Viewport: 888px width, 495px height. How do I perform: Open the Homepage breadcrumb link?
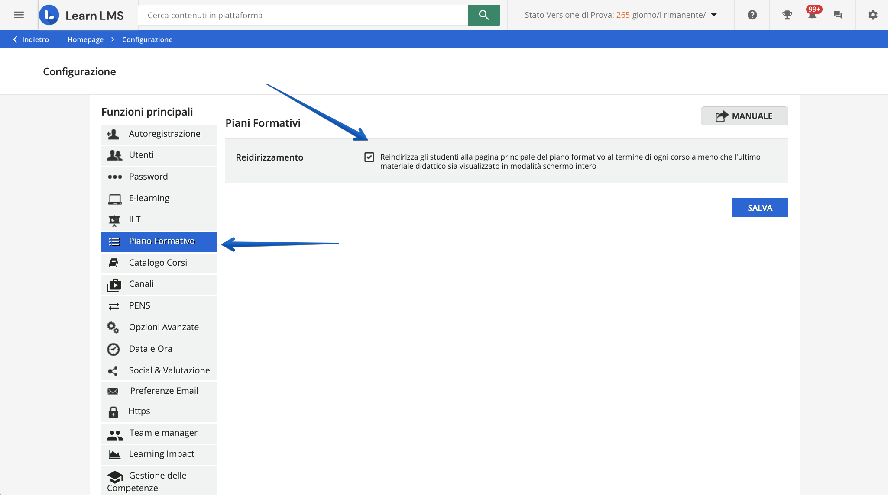(x=85, y=39)
